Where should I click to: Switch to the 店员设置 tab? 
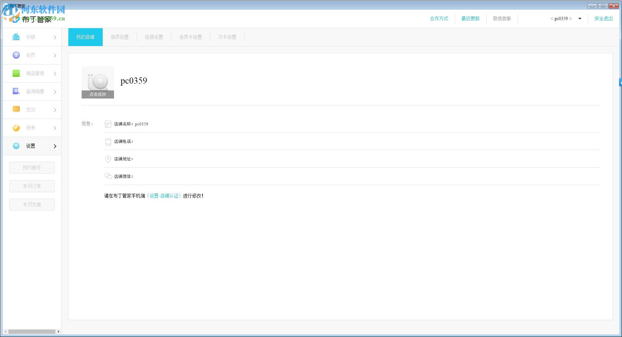(120, 37)
